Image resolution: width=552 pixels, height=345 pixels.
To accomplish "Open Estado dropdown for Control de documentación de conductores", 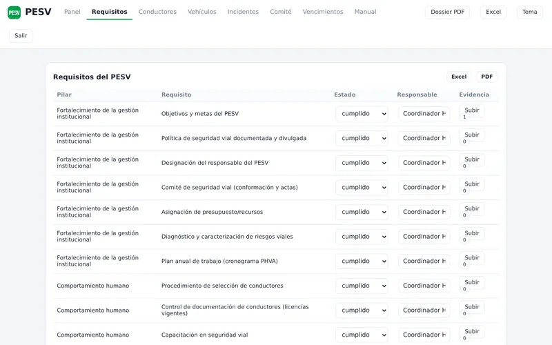I will coord(362,310).
